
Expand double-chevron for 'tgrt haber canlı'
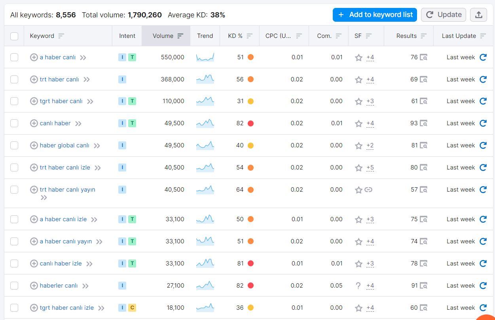click(90, 102)
